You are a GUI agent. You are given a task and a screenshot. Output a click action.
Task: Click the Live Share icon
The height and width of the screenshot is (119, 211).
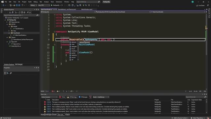(x=197, y=6)
